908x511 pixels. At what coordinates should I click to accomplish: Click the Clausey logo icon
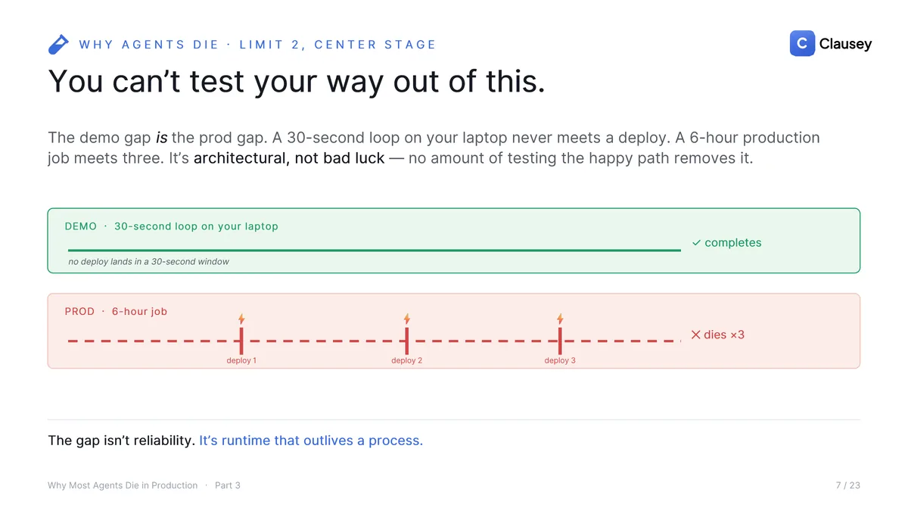click(x=802, y=44)
